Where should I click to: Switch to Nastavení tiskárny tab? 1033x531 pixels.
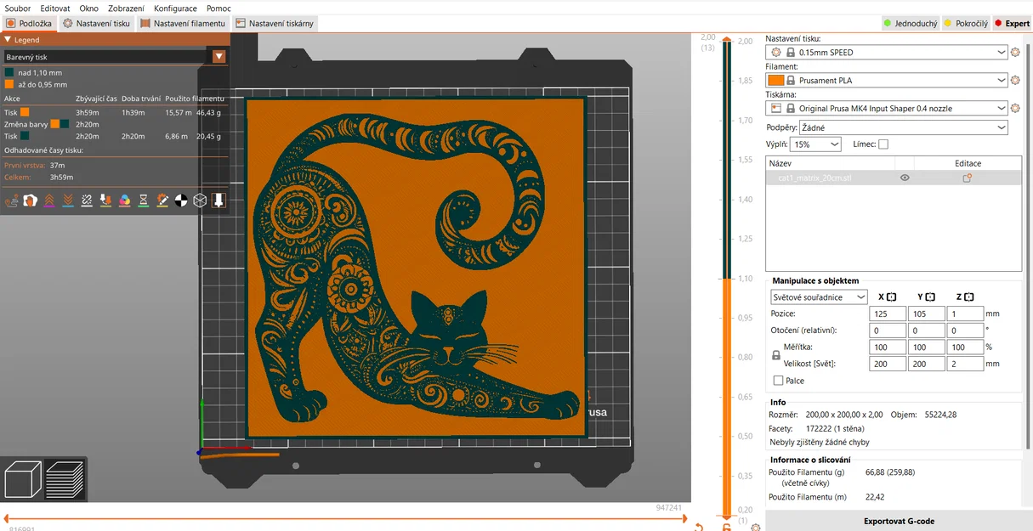[275, 24]
